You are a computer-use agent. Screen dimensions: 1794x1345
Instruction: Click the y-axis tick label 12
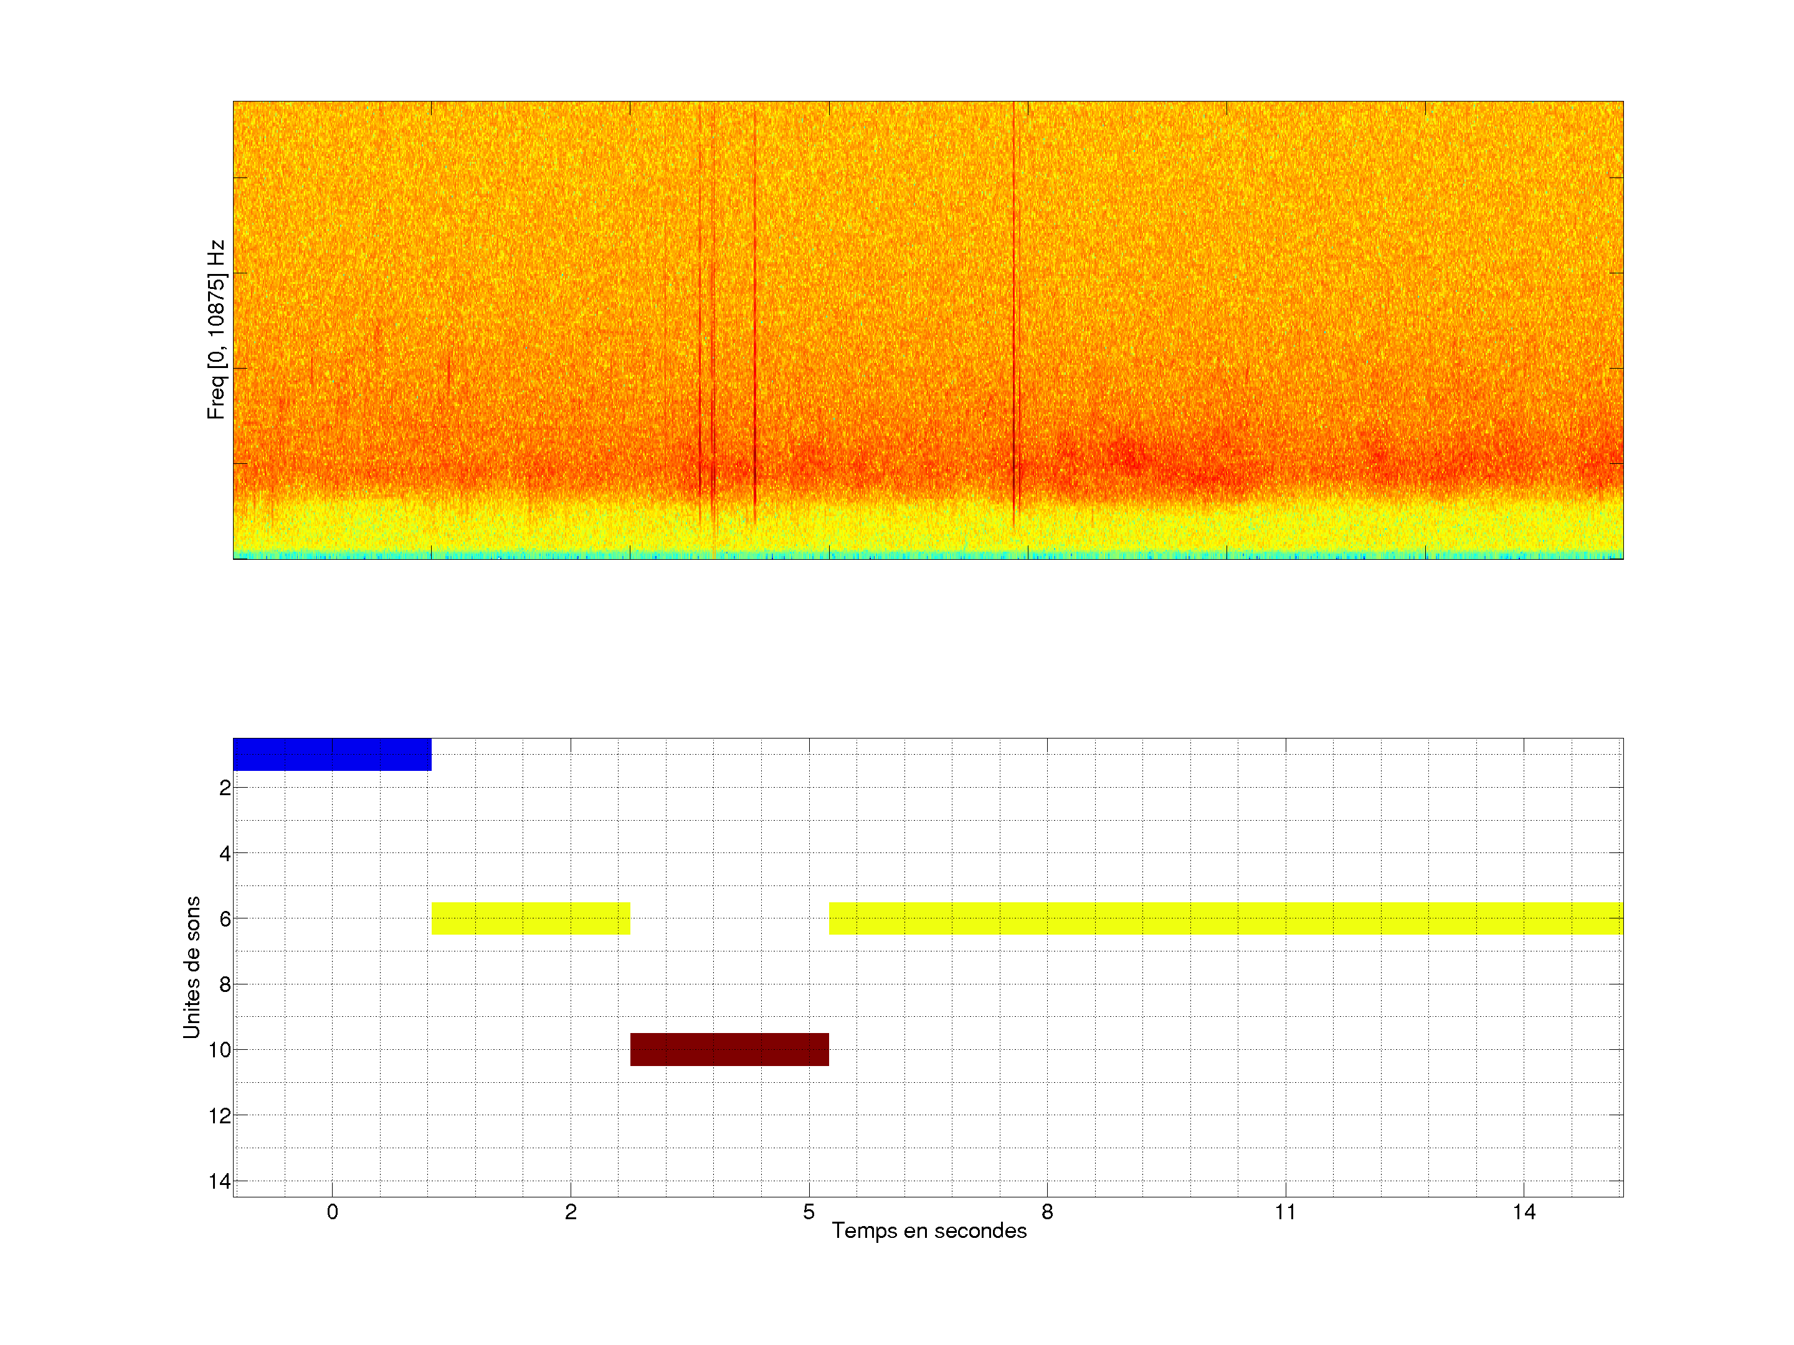pos(220,1116)
